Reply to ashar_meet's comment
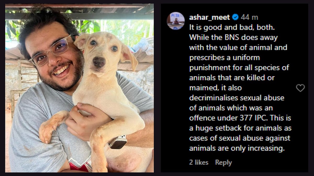The image size is (314, 176). click(x=224, y=162)
